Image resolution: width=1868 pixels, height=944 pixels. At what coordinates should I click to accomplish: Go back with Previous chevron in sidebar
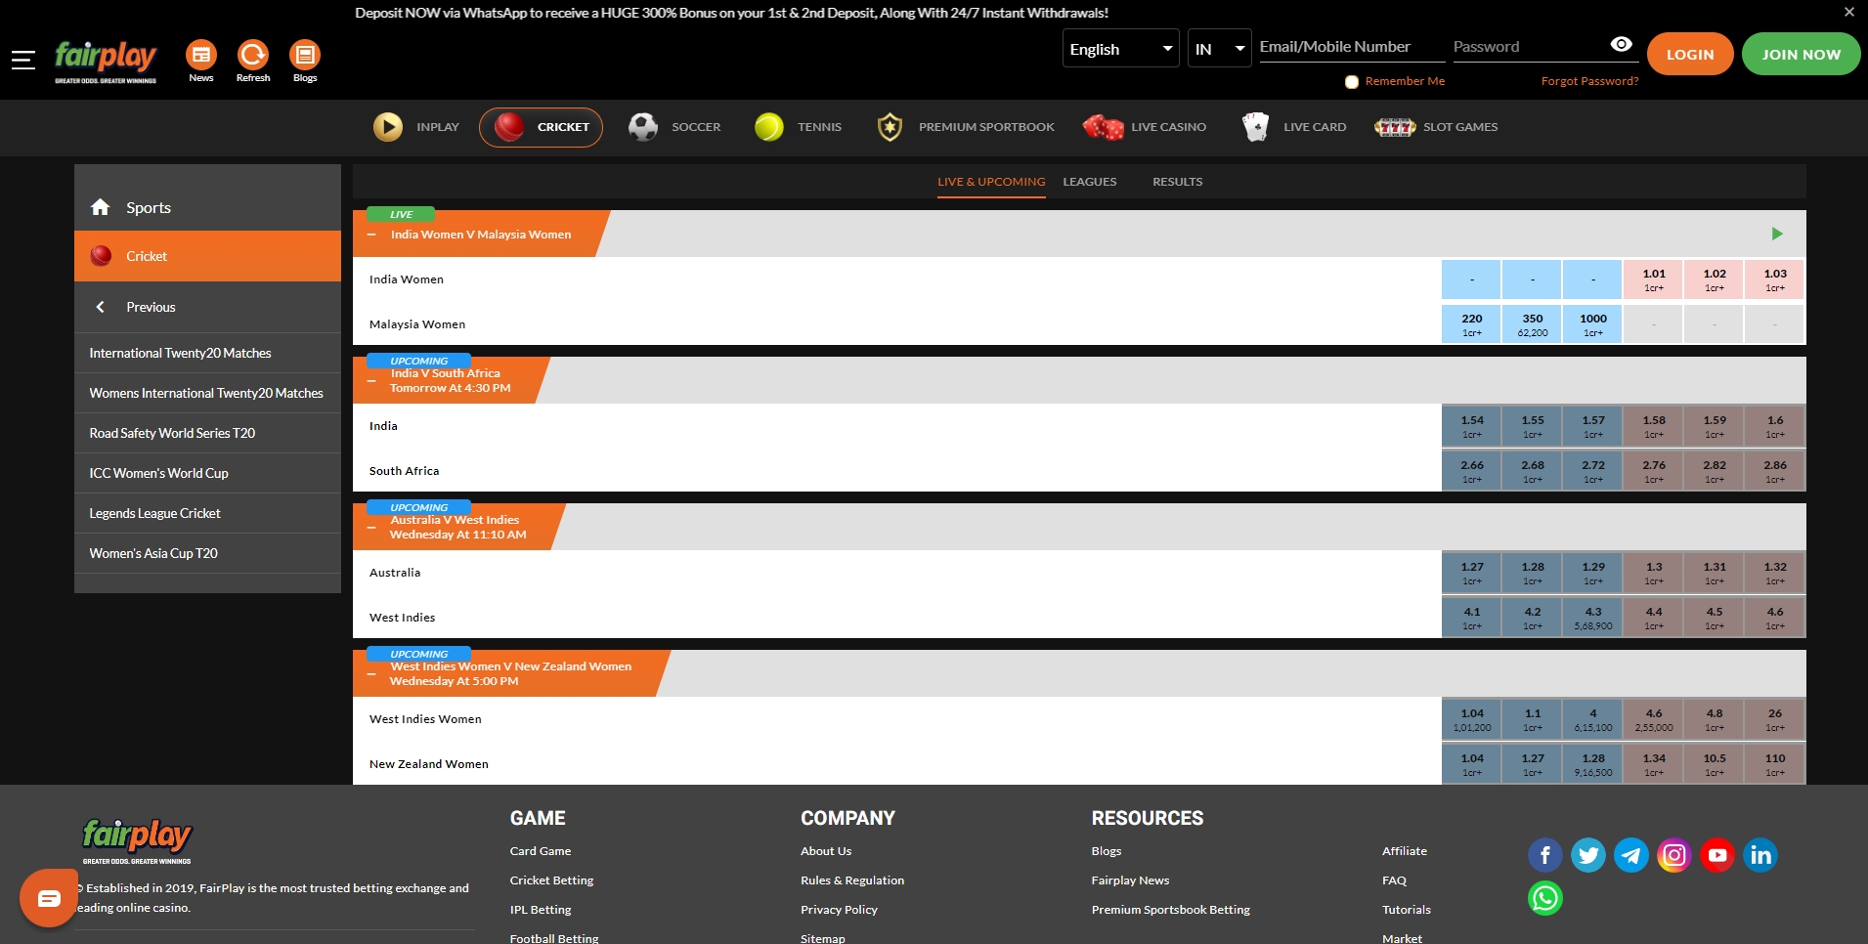click(x=100, y=307)
